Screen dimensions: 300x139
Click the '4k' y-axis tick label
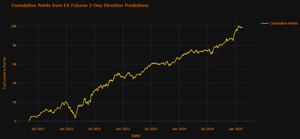click(x=14, y=83)
